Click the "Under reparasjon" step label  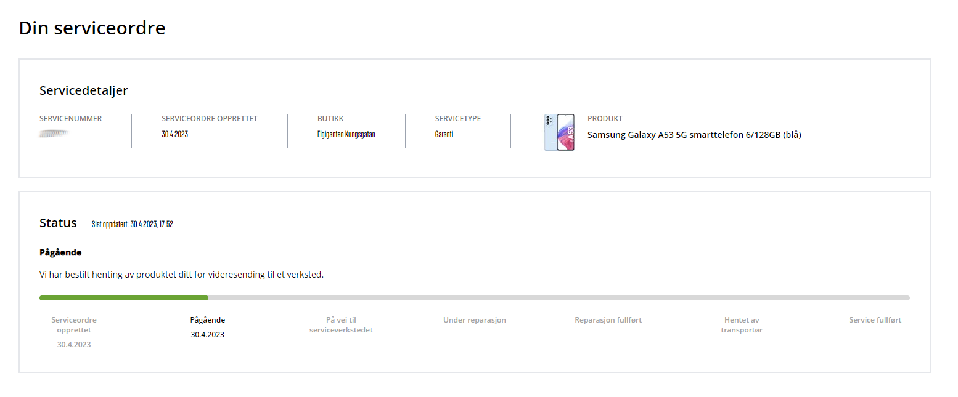tap(475, 320)
